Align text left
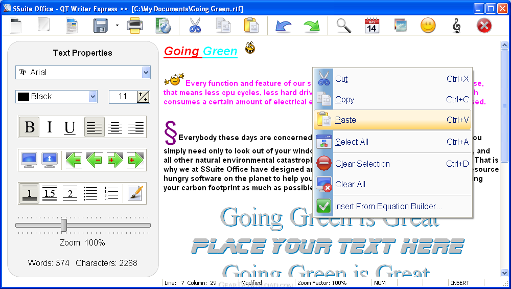The image size is (511, 289). 95,127
